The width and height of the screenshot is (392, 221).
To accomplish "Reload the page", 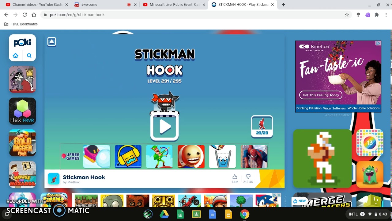I will point(25,15).
